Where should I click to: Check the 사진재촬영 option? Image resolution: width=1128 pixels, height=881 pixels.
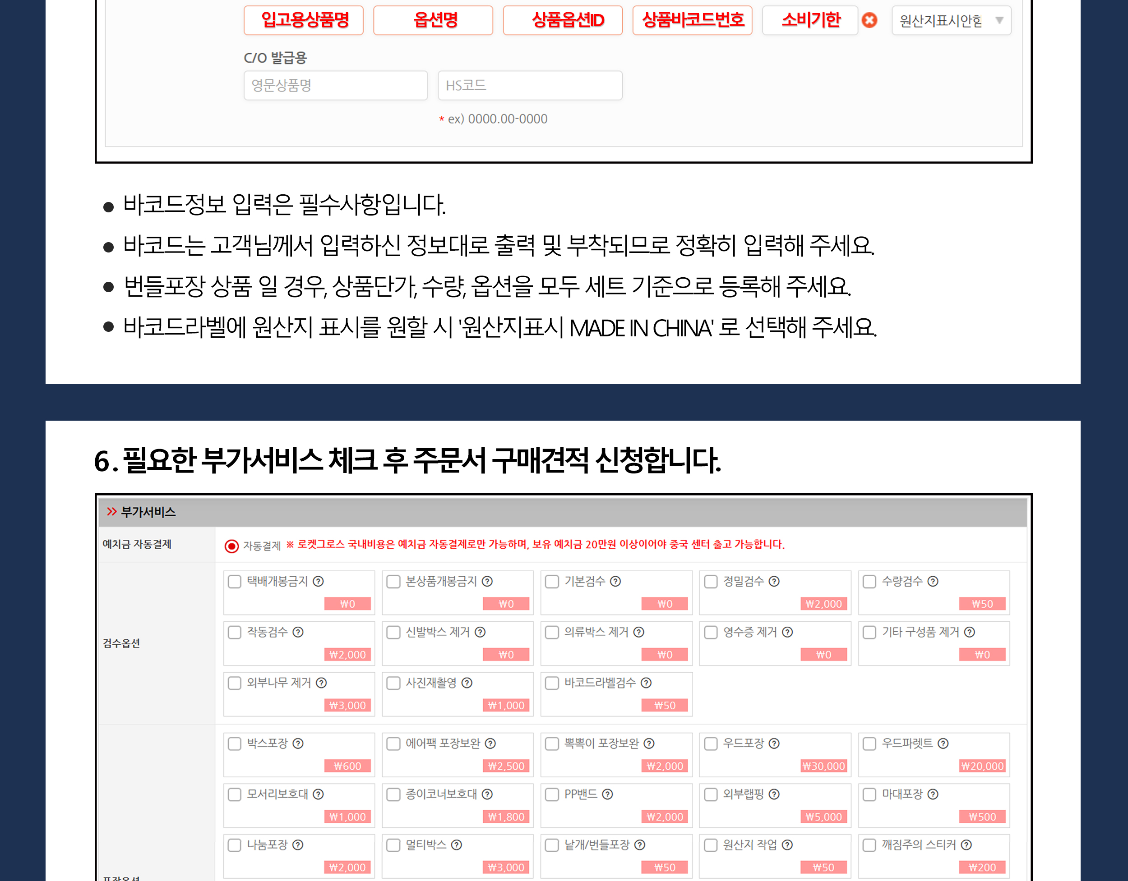point(393,683)
